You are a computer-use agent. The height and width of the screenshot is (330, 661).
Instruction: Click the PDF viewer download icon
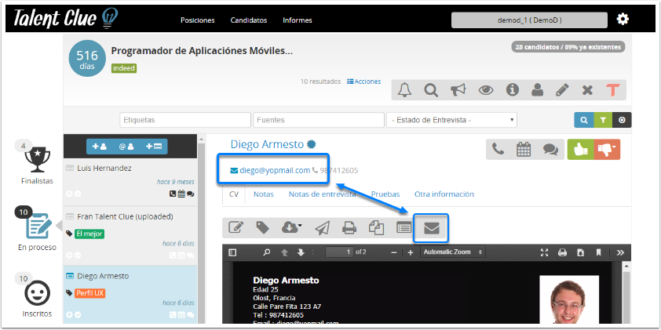tap(580, 252)
